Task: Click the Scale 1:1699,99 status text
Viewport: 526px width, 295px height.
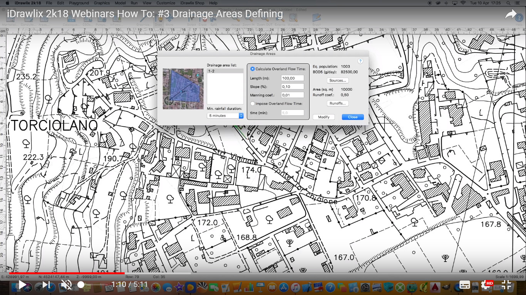Action: tap(509, 277)
